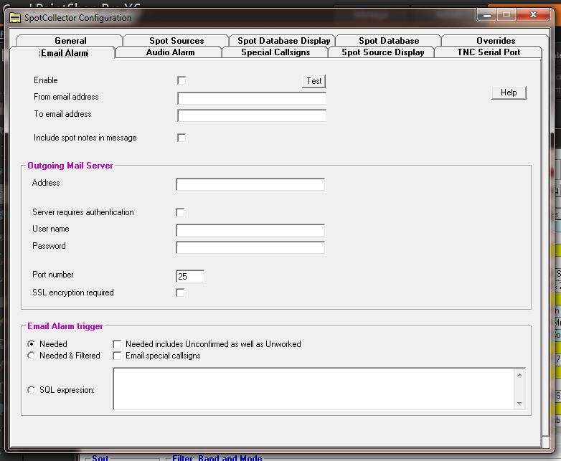
Task: Focus the User name field
Action: (250, 230)
